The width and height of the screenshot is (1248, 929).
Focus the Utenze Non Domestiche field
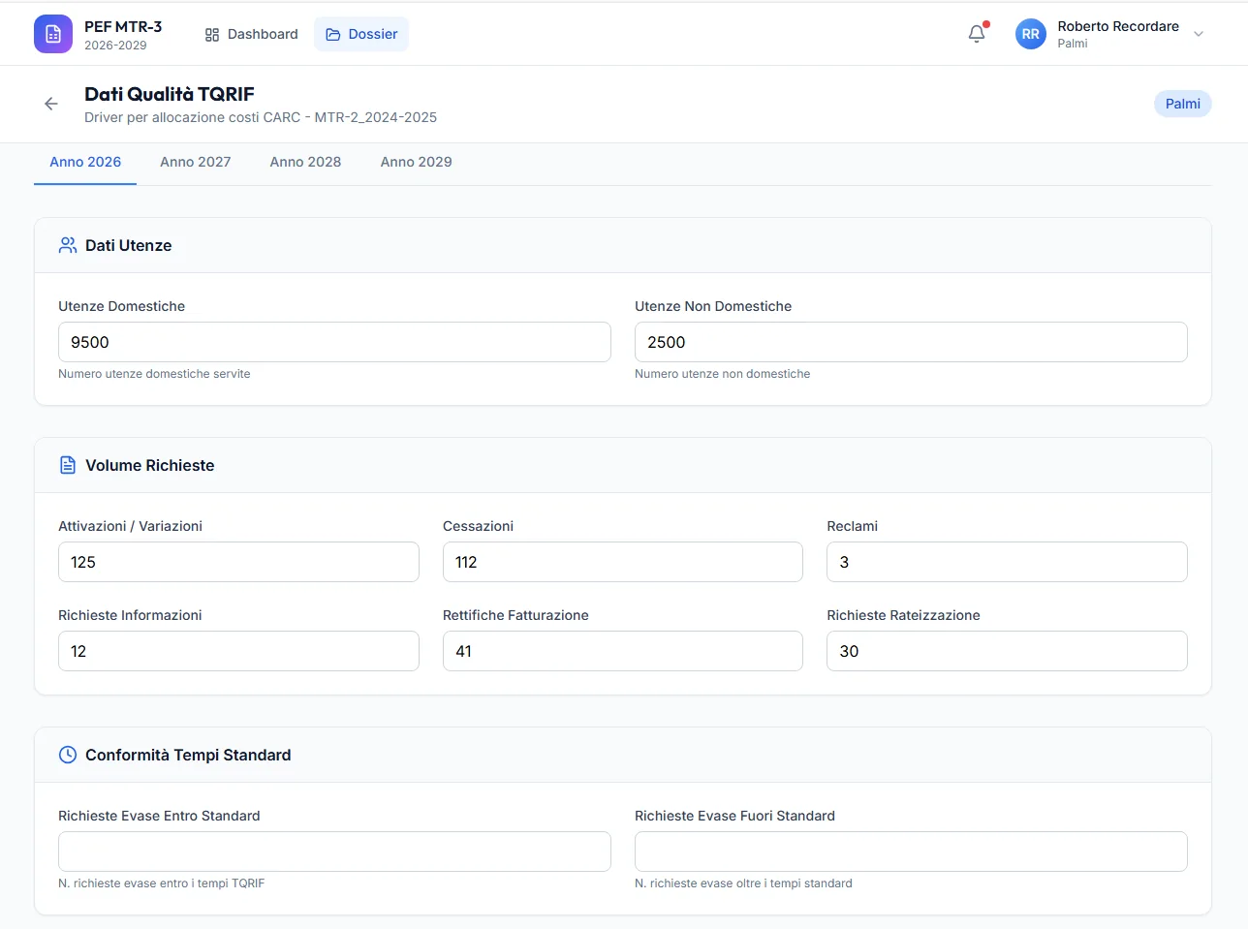pos(911,342)
